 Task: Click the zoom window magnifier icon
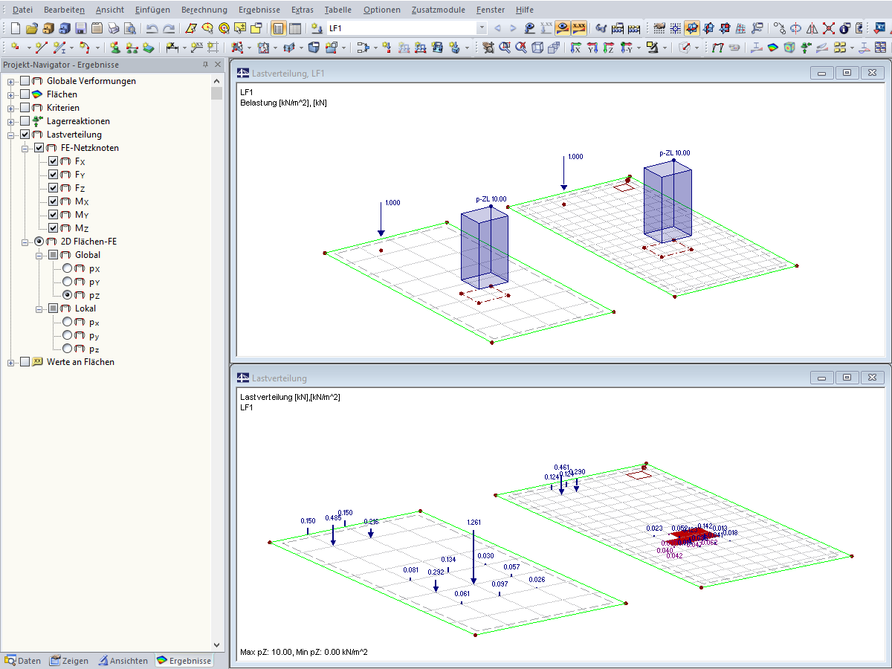click(x=505, y=47)
